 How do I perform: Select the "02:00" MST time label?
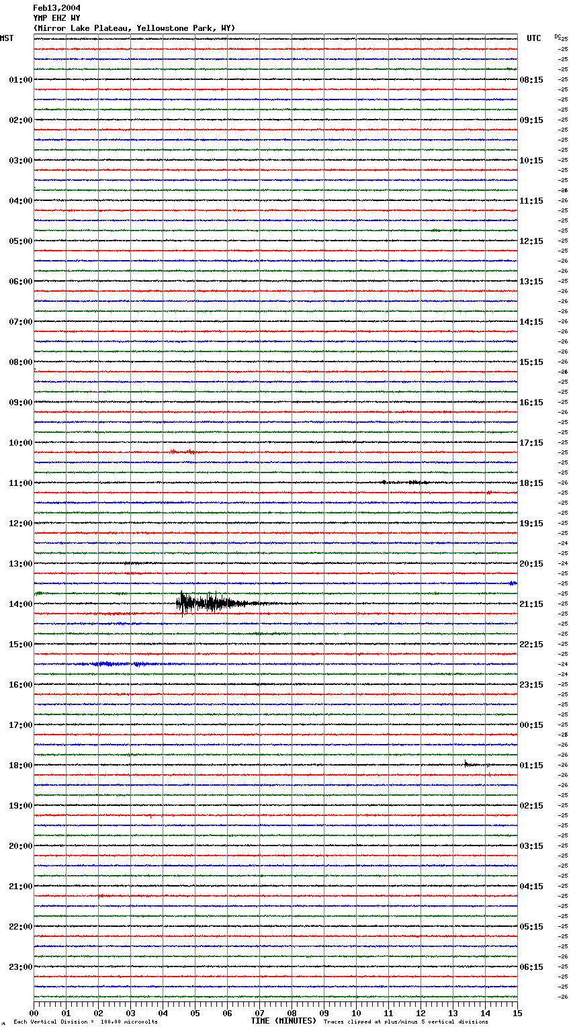coord(21,120)
